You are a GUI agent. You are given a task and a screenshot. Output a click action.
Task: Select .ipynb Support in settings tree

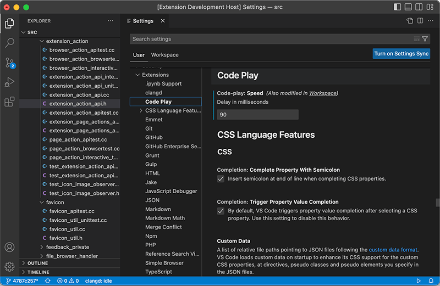click(163, 84)
